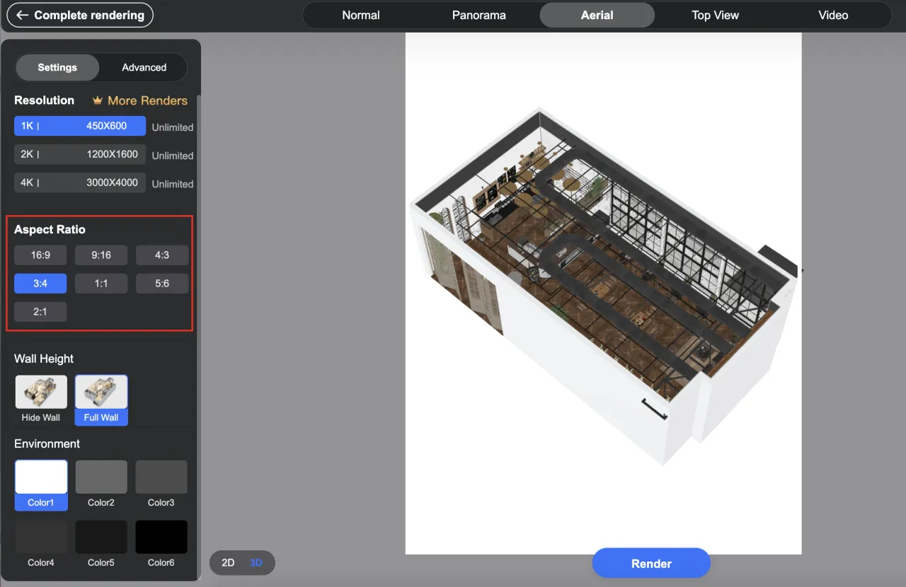Go to the Video tab
Viewport: 906px width, 587px height.
coord(833,15)
